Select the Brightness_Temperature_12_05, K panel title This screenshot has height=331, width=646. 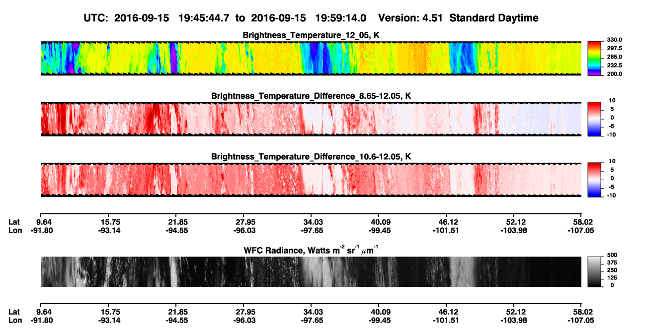[311, 35]
